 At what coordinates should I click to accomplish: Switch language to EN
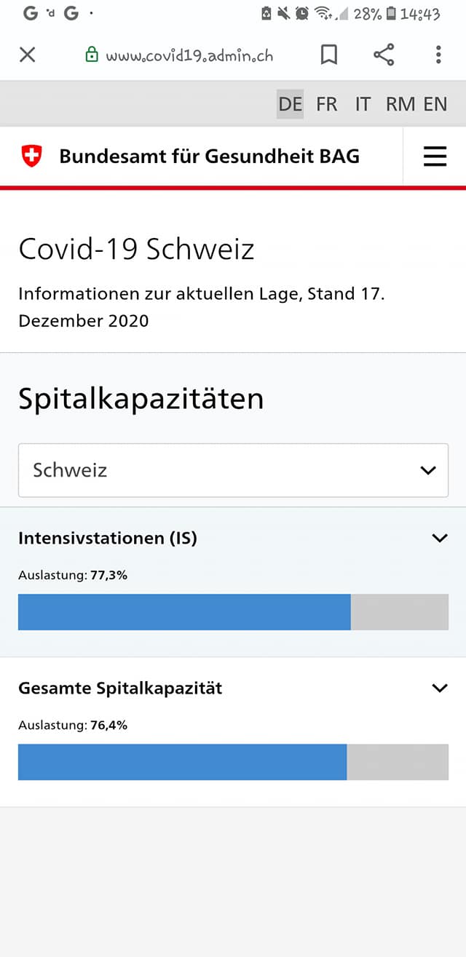(x=435, y=104)
